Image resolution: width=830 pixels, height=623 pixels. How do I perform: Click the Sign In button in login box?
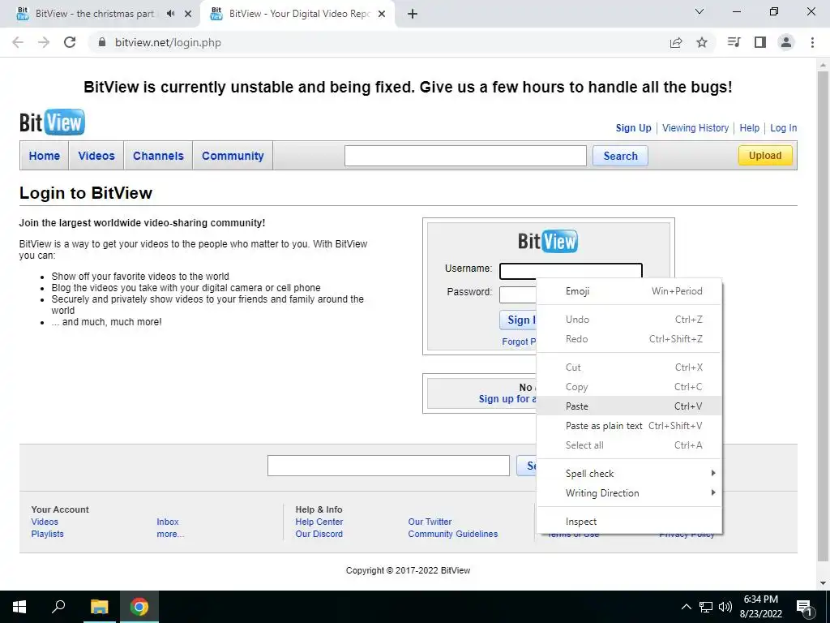click(518, 320)
